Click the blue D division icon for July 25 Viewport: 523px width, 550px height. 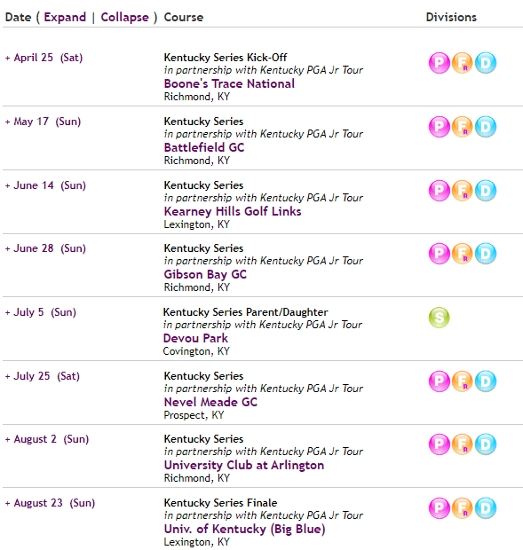pos(486,381)
